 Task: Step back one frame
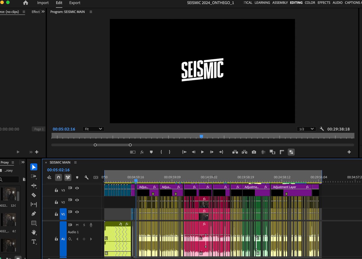[194, 152]
